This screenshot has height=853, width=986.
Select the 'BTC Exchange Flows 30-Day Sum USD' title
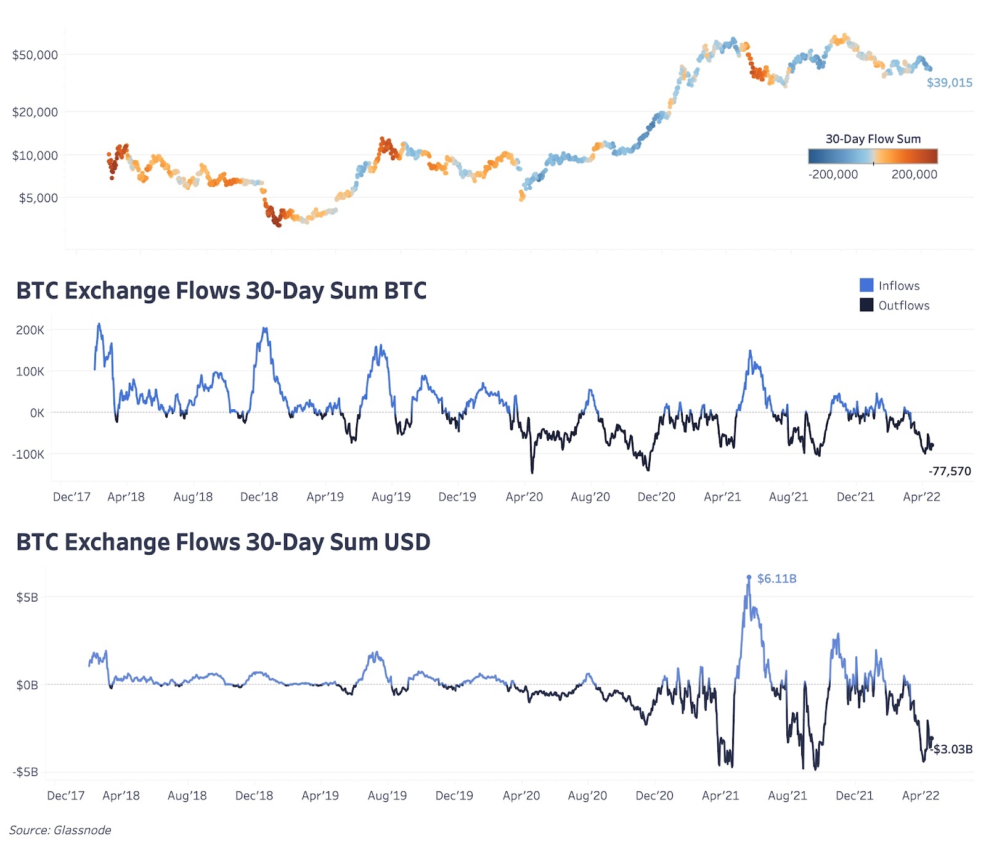tap(223, 542)
